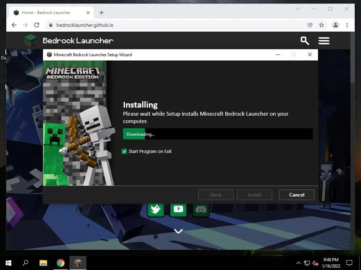Open Windows notification center

coord(349,263)
